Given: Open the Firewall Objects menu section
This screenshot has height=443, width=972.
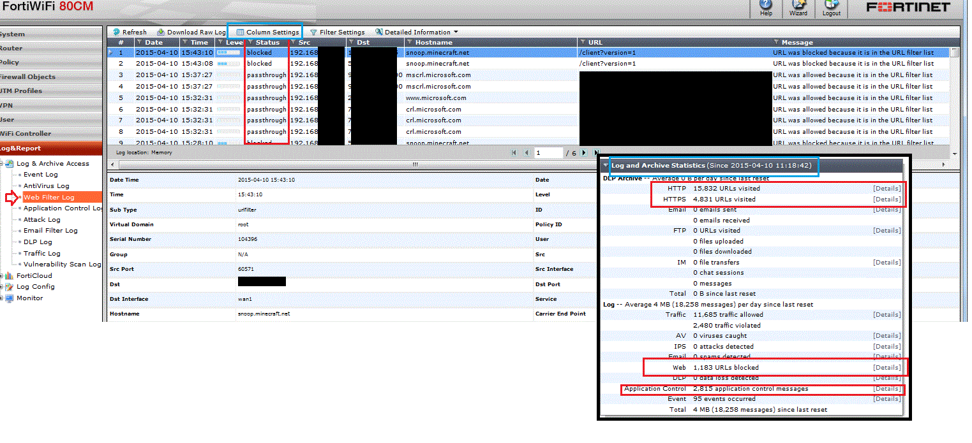Looking at the screenshot, I should click(x=51, y=76).
